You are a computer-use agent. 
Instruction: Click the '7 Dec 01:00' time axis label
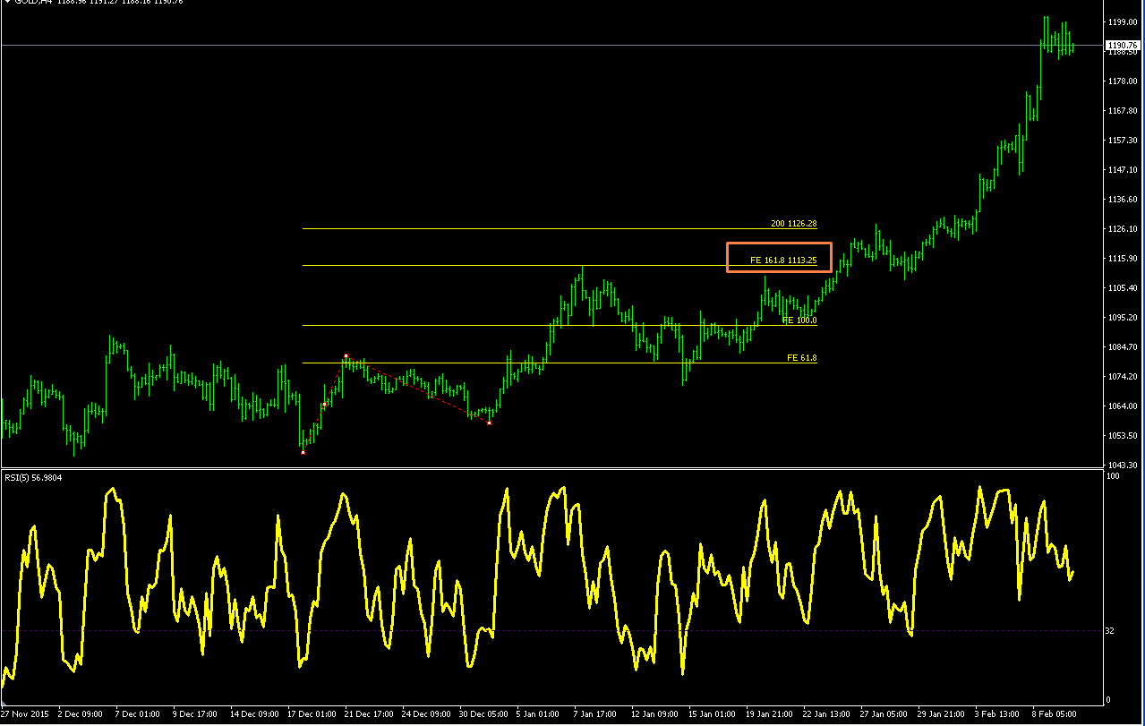pyautogui.click(x=139, y=714)
